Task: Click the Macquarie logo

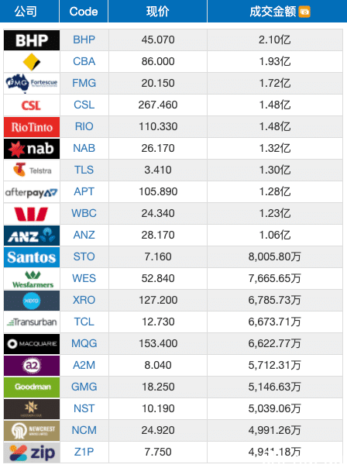Action: 32,344
